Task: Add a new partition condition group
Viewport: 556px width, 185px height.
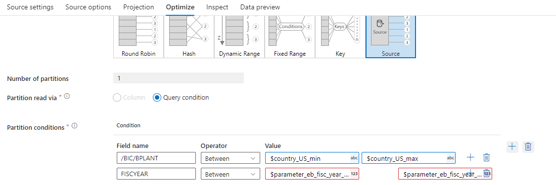Action: [x=512, y=146]
